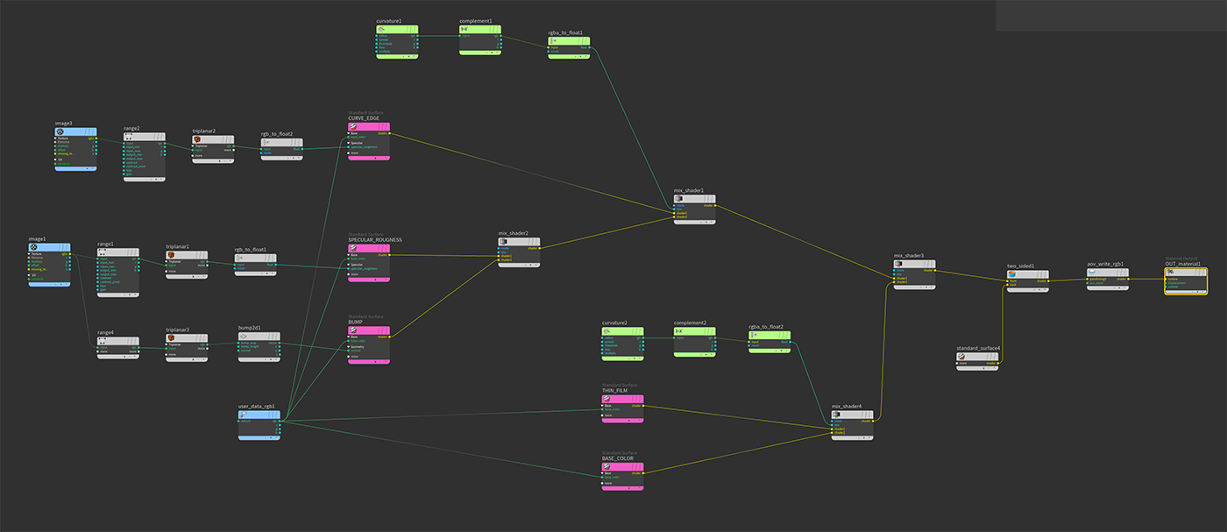Select the range2 node label
This screenshot has width=1227, height=532.
point(131,129)
